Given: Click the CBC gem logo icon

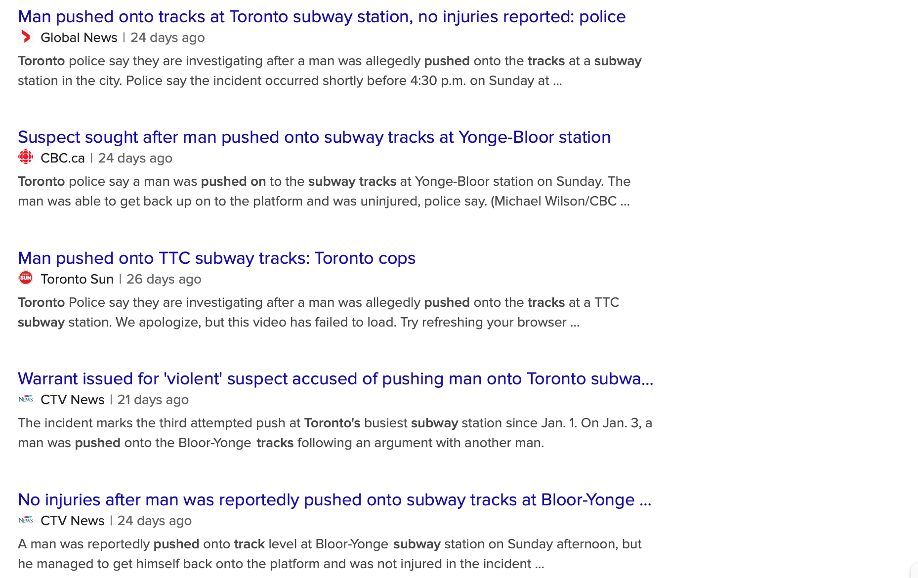Looking at the screenshot, I should point(26,158).
